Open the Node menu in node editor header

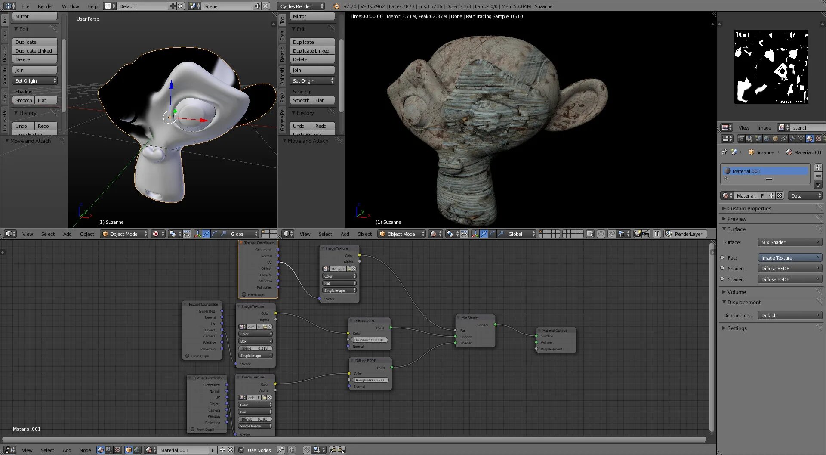point(85,450)
